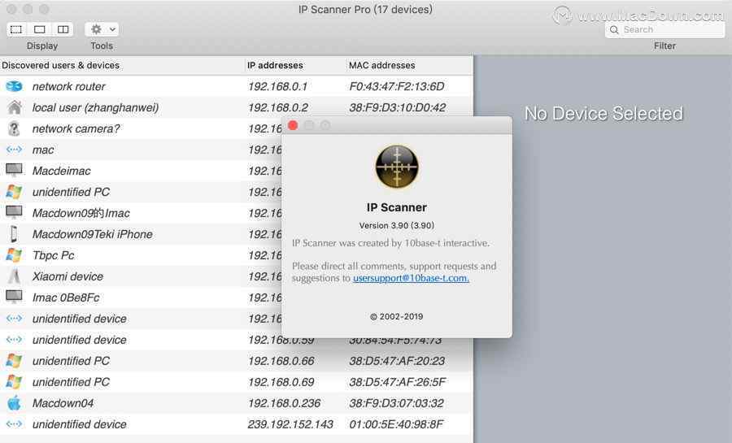Viewport: 732px width, 443px height.
Task: Click the IP Scanner crosshair logo
Action: (397, 167)
